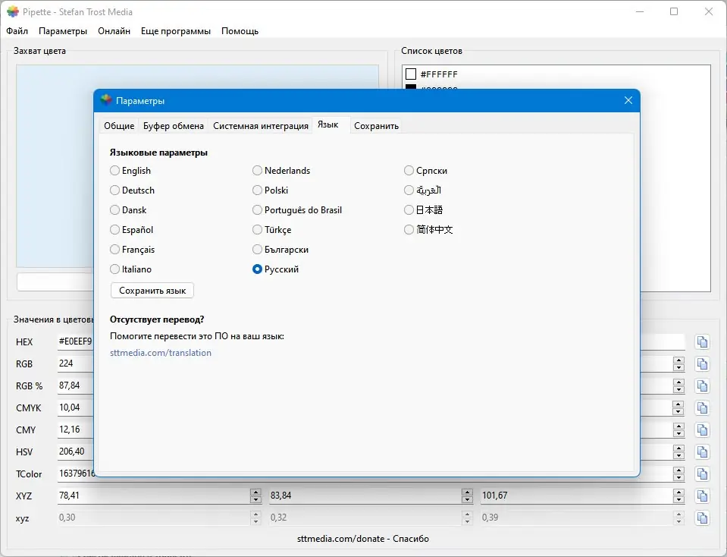Select Español radio button
Image resolution: width=727 pixels, height=557 pixels.
click(x=114, y=230)
